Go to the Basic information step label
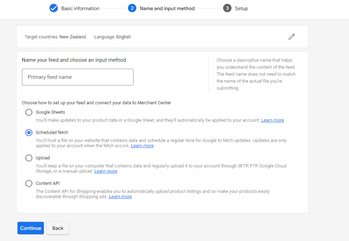Viewport: 349px width, 241px height. pos(80,8)
